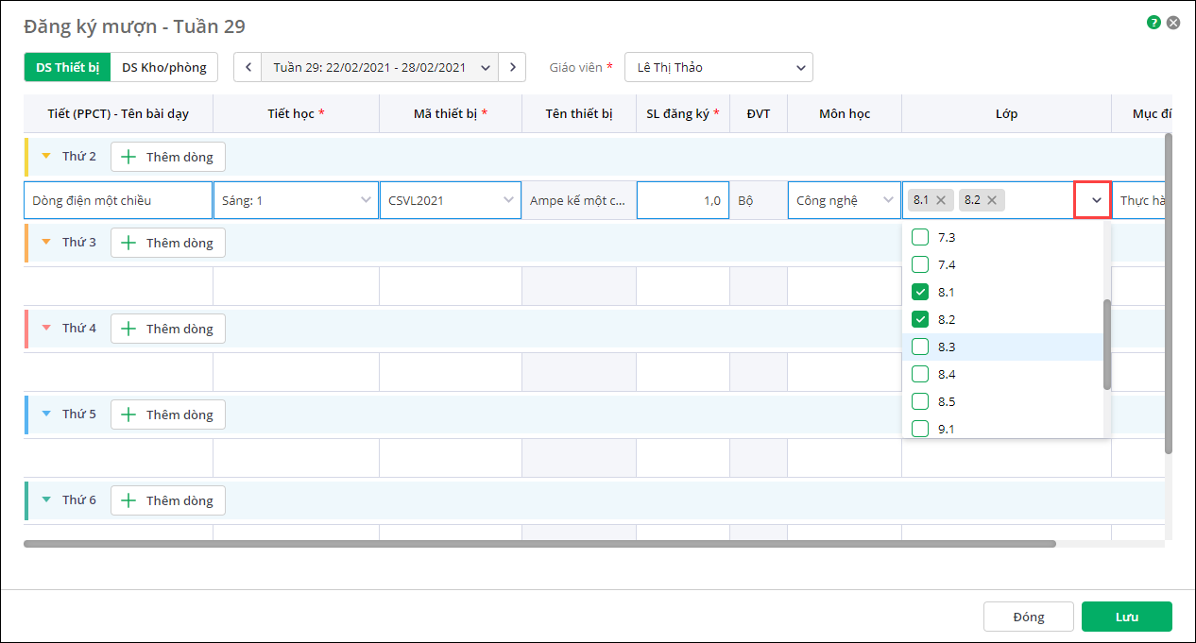Click the table vertical scrollbar

[x=1169, y=293]
